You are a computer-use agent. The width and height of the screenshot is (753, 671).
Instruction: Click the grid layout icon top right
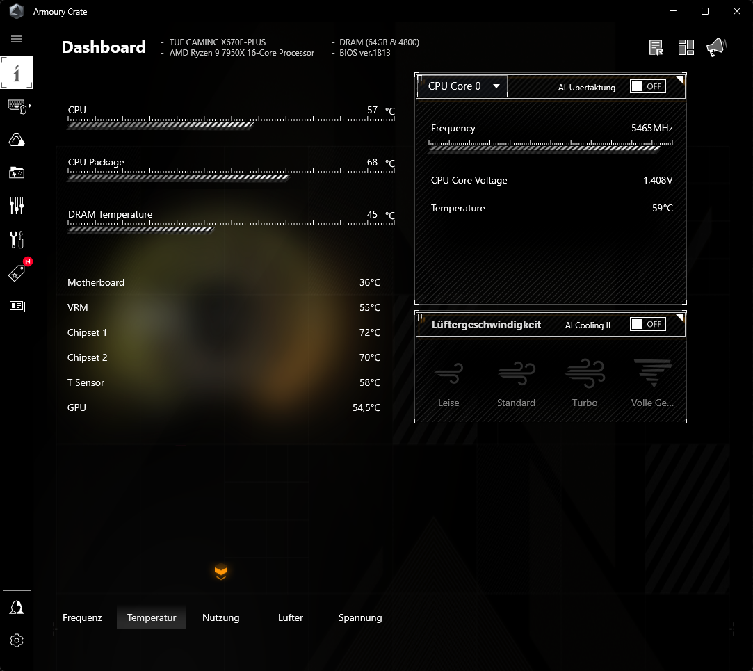(686, 47)
